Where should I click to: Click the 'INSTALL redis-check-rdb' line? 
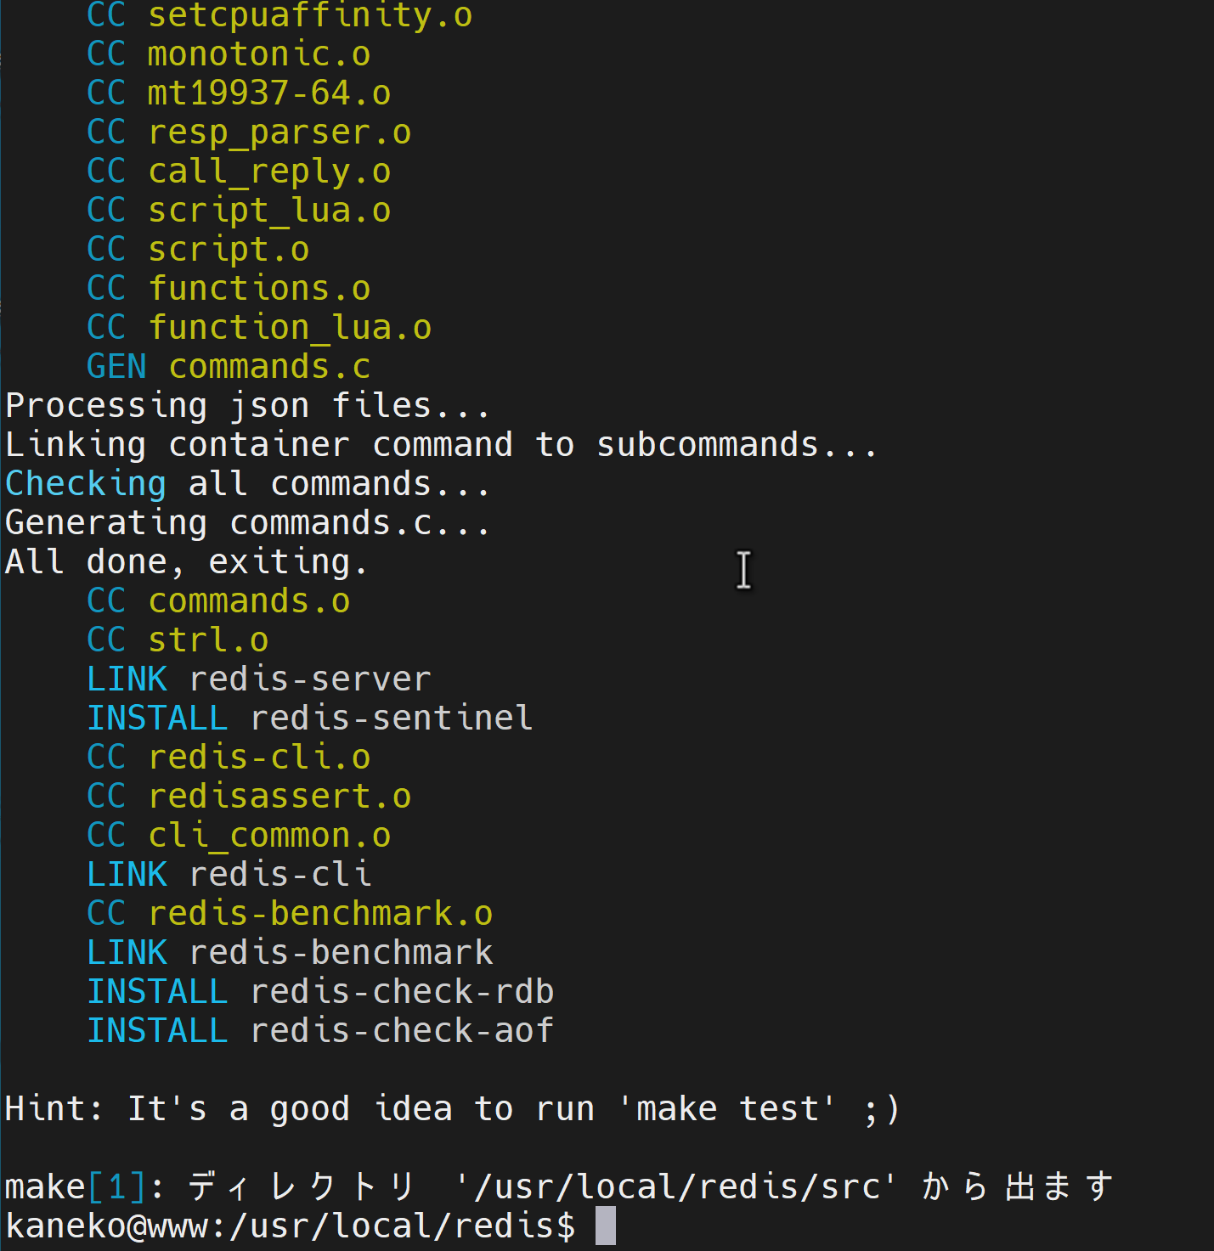320,991
